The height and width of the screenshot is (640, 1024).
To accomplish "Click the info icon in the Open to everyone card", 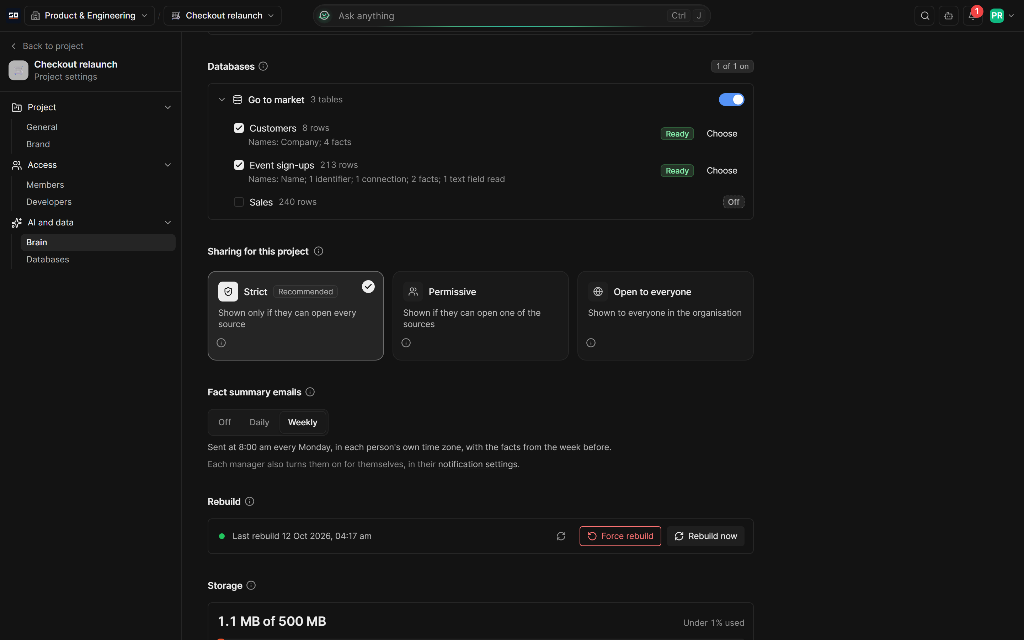I will pyautogui.click(x=591, y=343).
